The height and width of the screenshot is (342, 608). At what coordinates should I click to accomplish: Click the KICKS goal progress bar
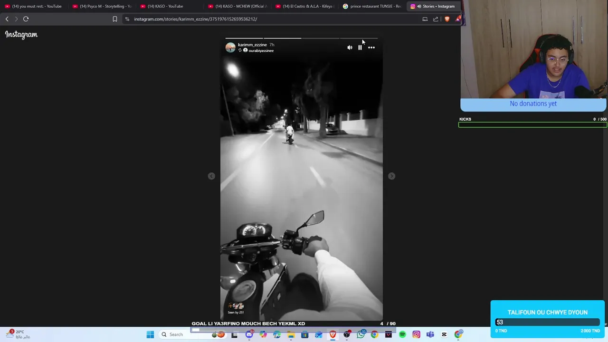tap(532, 125)
